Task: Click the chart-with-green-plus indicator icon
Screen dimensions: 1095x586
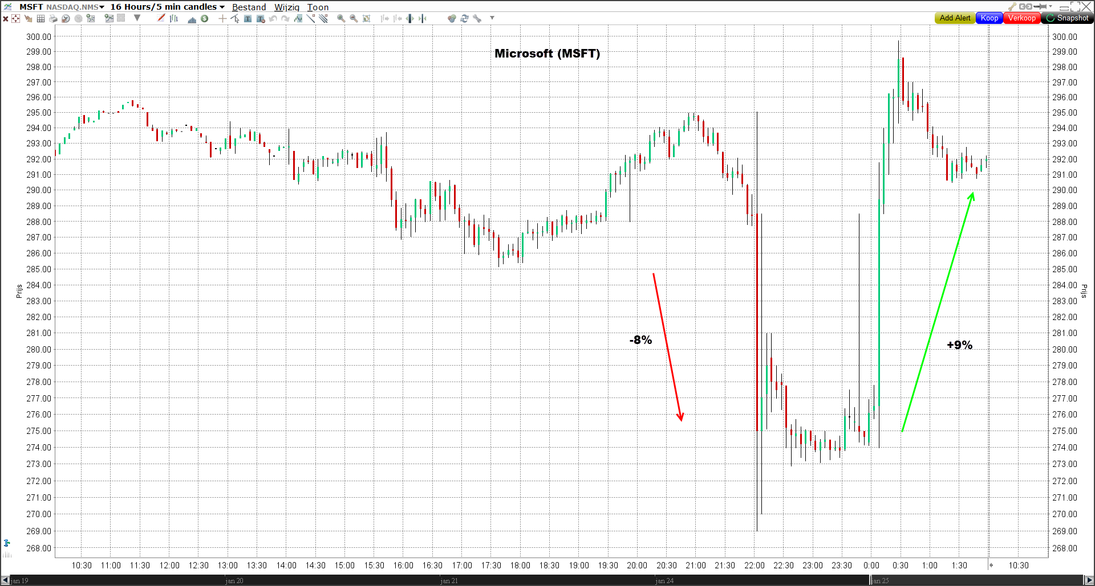Action: click(x=109, y=18)
